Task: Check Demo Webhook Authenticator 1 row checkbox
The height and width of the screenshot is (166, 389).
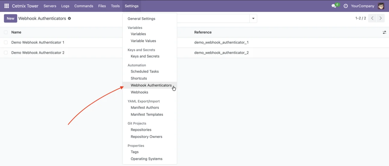Action: 6,42
